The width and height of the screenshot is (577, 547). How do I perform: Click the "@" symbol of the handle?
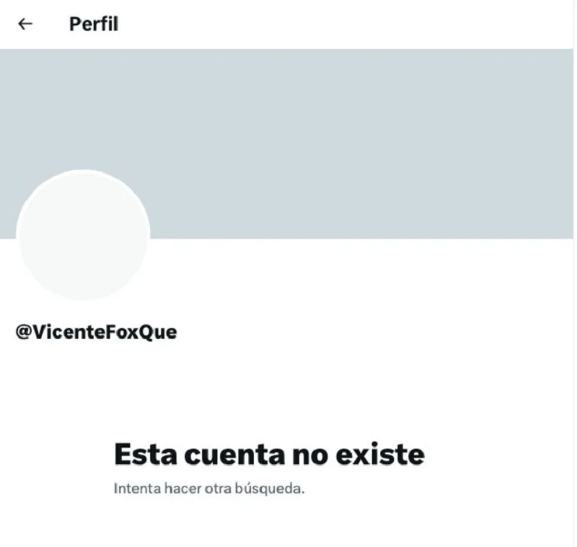[24, 332]
